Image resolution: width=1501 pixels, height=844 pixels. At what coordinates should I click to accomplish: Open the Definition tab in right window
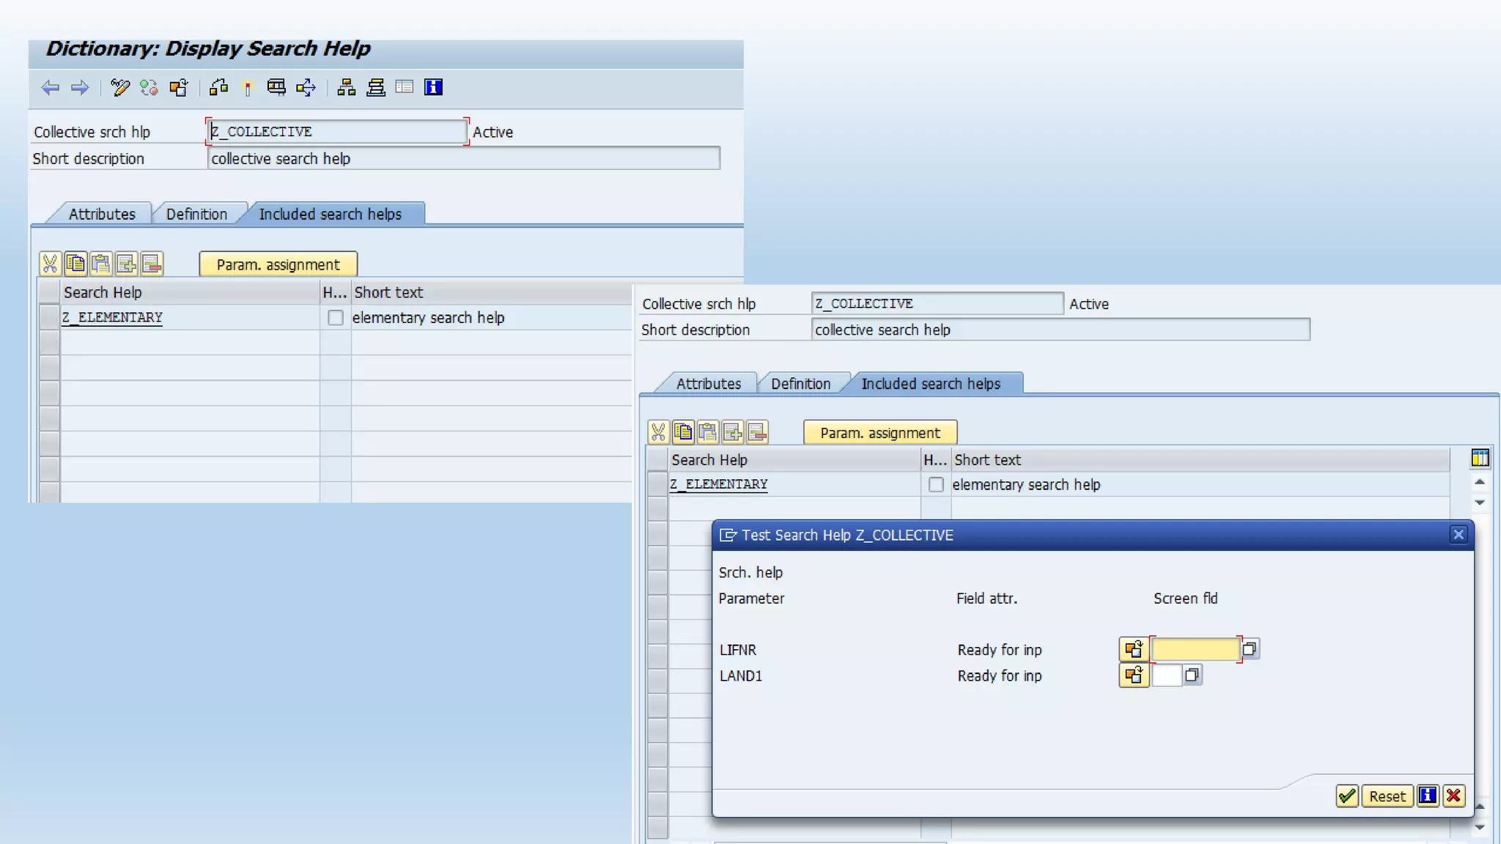(800, 384)
